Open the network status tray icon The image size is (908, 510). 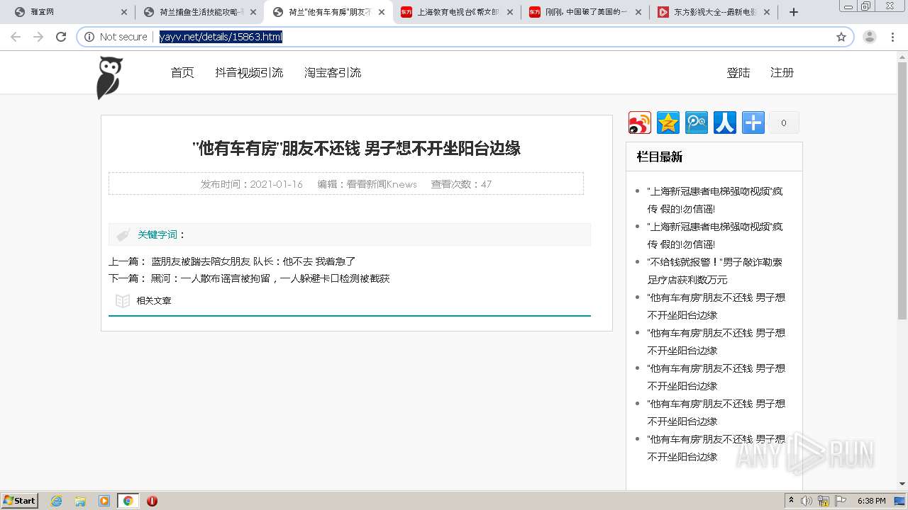point(824,501)
